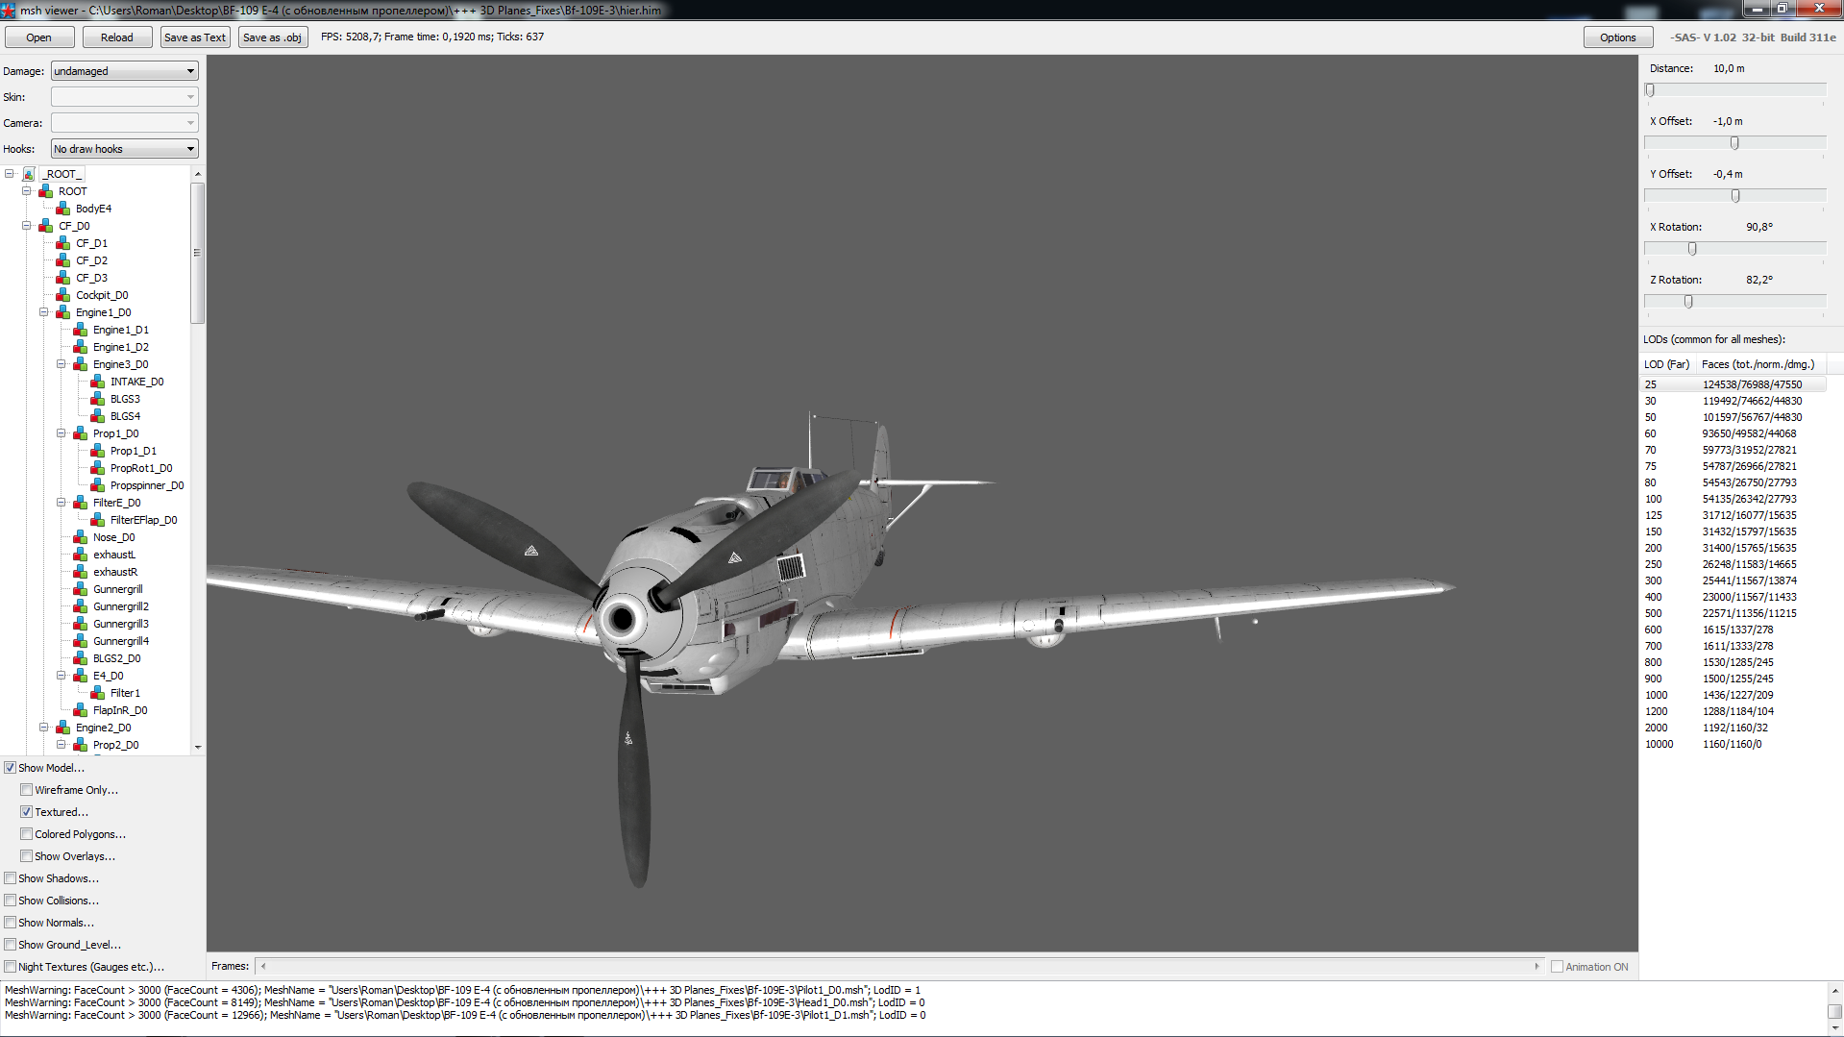This screenshot has height=1037, width=1844.
Task: Click the Faces column header
Action: point(1760,364)
